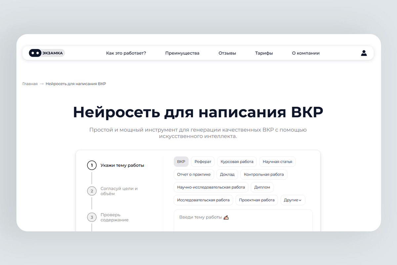The height and width of the screenshot is (265, 397).
Task: Select the Курсовая работа chip
Action: (237, 162)
